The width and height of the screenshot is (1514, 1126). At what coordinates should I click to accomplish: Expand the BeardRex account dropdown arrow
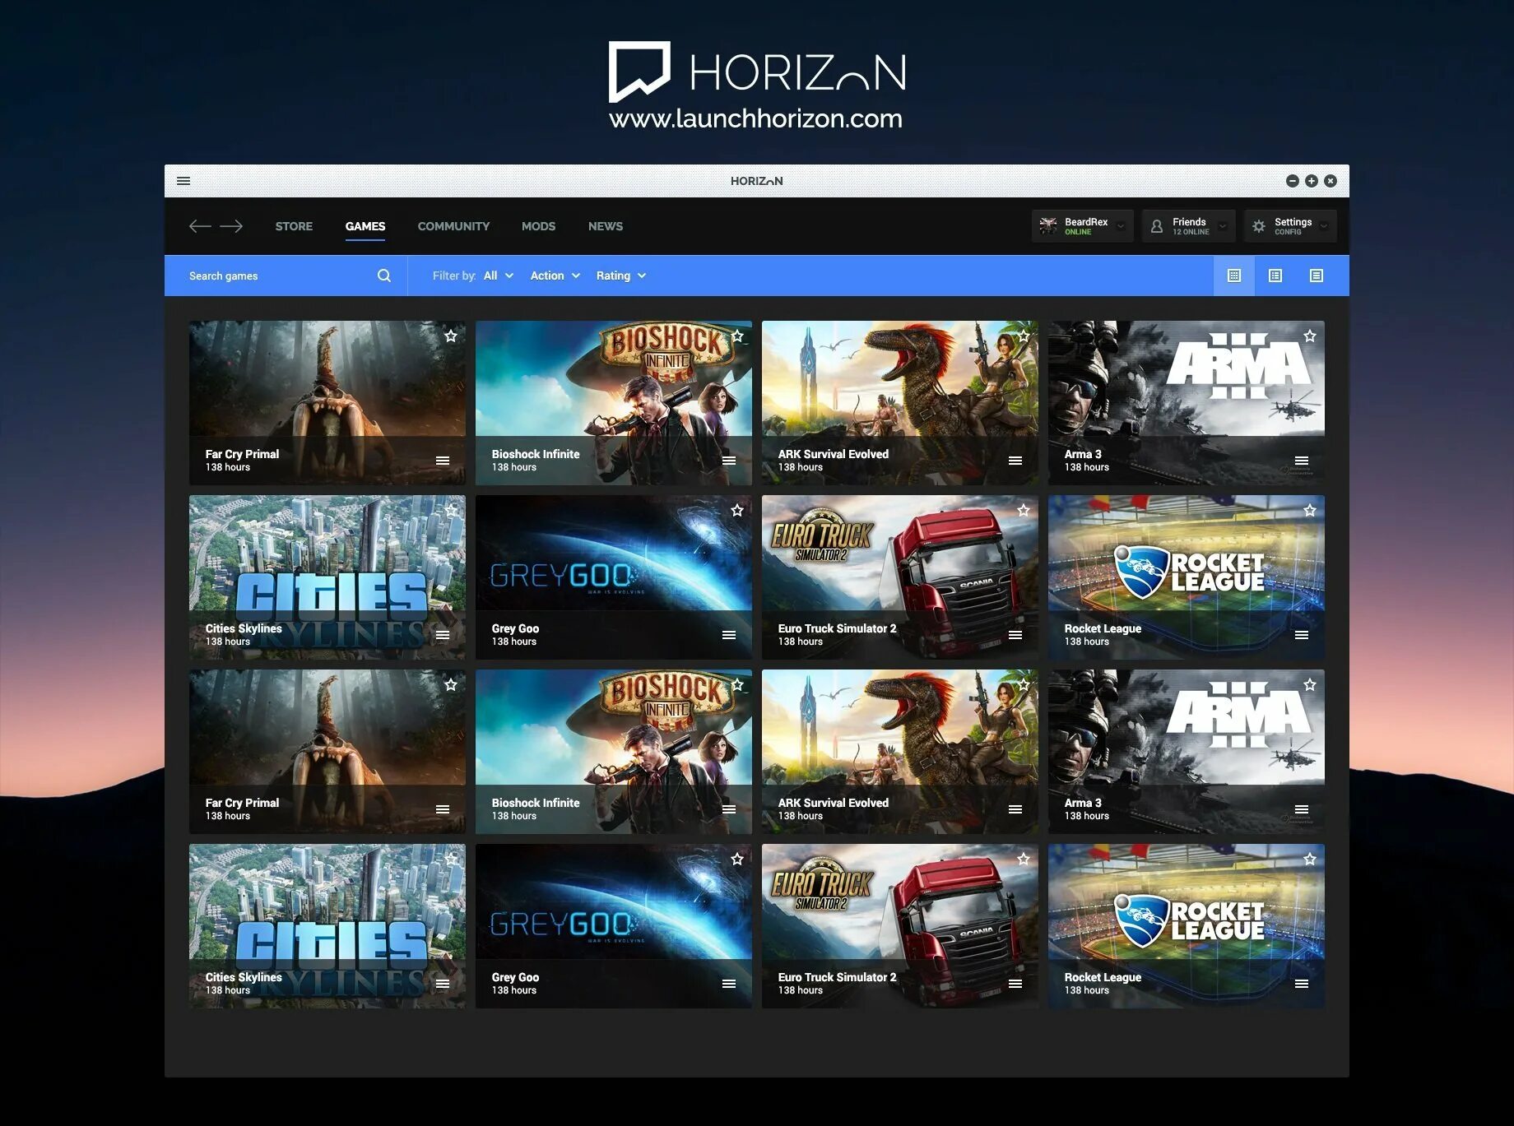tap(1121, 226)
